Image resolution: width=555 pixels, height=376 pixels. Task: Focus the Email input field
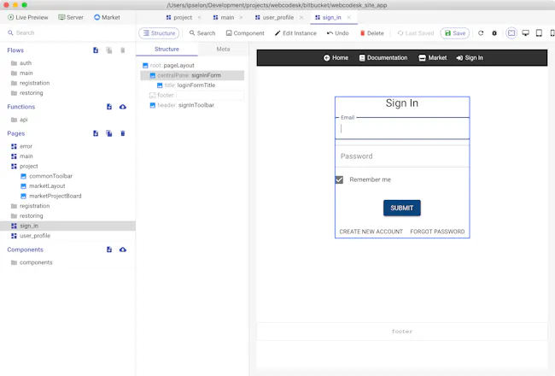[x=402, y=128]
